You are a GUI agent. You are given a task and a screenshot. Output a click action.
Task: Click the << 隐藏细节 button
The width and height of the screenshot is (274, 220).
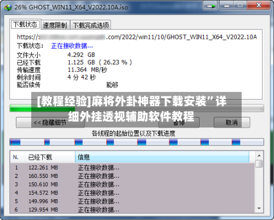(x=50, y=123)
